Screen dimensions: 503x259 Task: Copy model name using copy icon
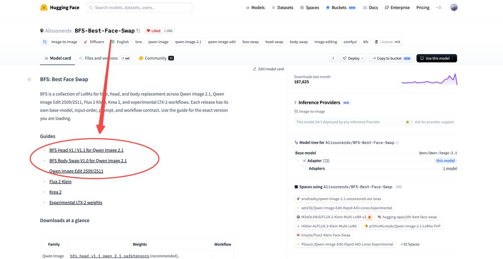pos(138,31)
